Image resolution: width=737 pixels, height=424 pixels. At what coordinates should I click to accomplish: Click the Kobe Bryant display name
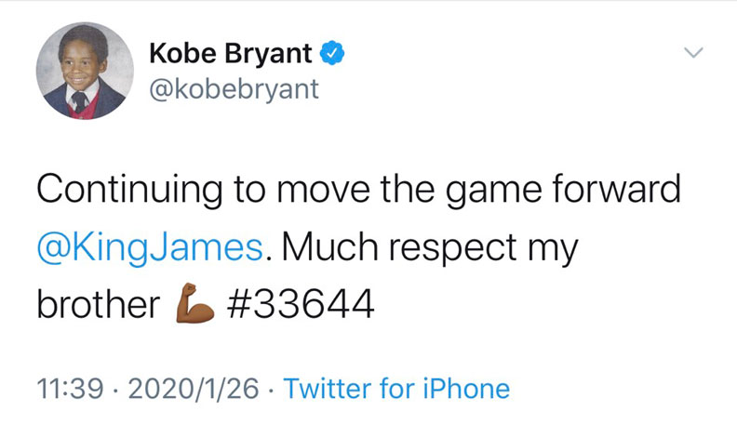pos(231,54)
